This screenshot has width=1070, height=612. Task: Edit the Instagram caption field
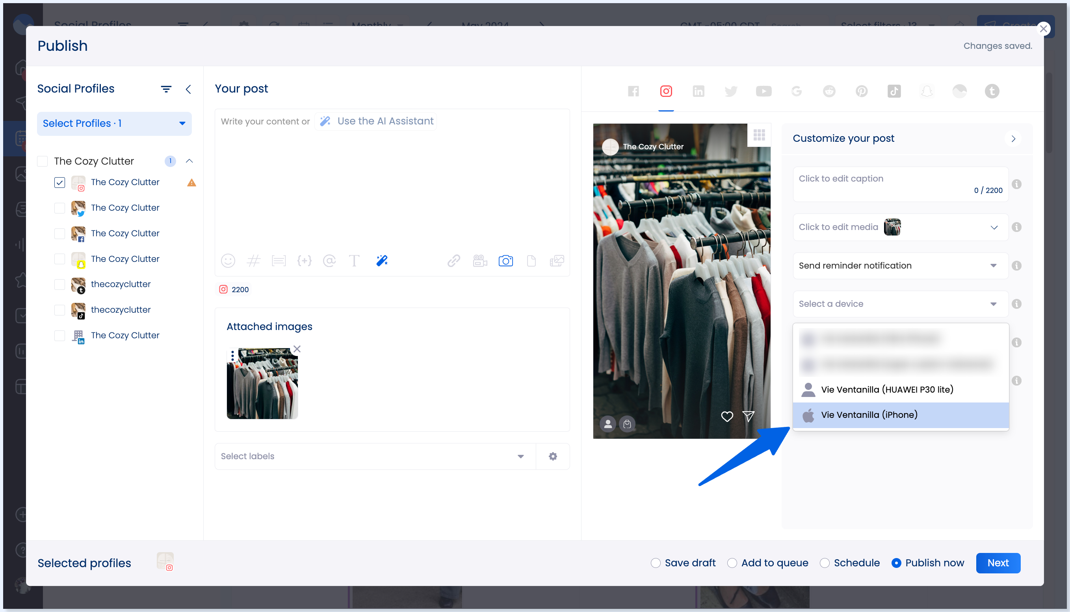pyautogui.click(x=901, y=185)
